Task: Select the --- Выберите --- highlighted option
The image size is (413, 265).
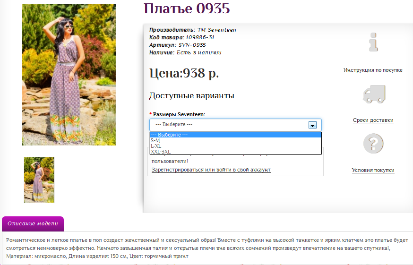Action: coord(235,135)
